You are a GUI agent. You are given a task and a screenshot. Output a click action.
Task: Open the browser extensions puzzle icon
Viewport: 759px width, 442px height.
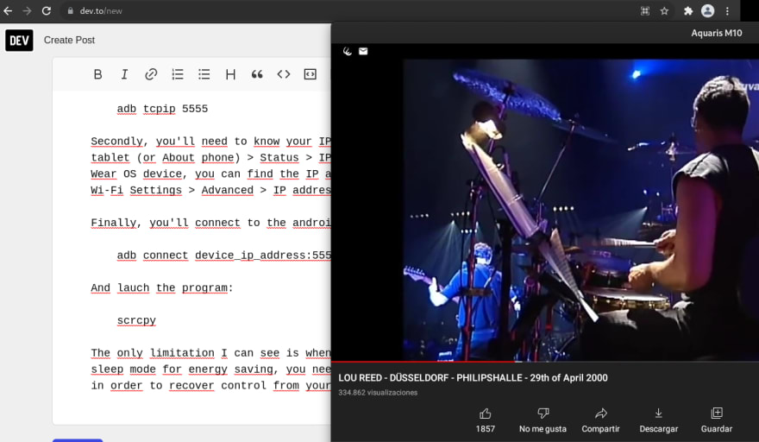coord(688,10)
